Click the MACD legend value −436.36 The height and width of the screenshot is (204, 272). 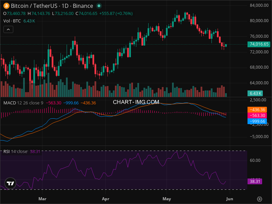(x=88, y=103)
